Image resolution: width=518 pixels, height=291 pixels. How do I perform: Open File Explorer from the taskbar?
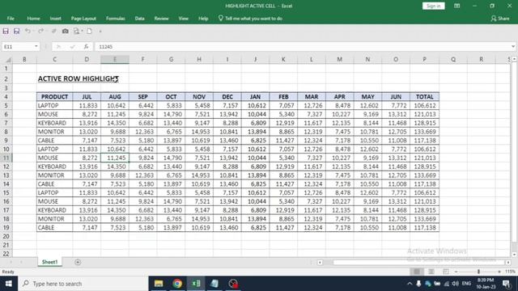click(159, 284)
